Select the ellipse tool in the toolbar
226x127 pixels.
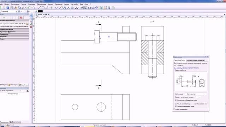(47, 8)
